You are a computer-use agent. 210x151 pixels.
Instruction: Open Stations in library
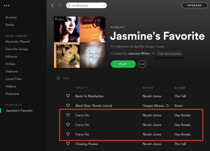(x=12, y=71)
